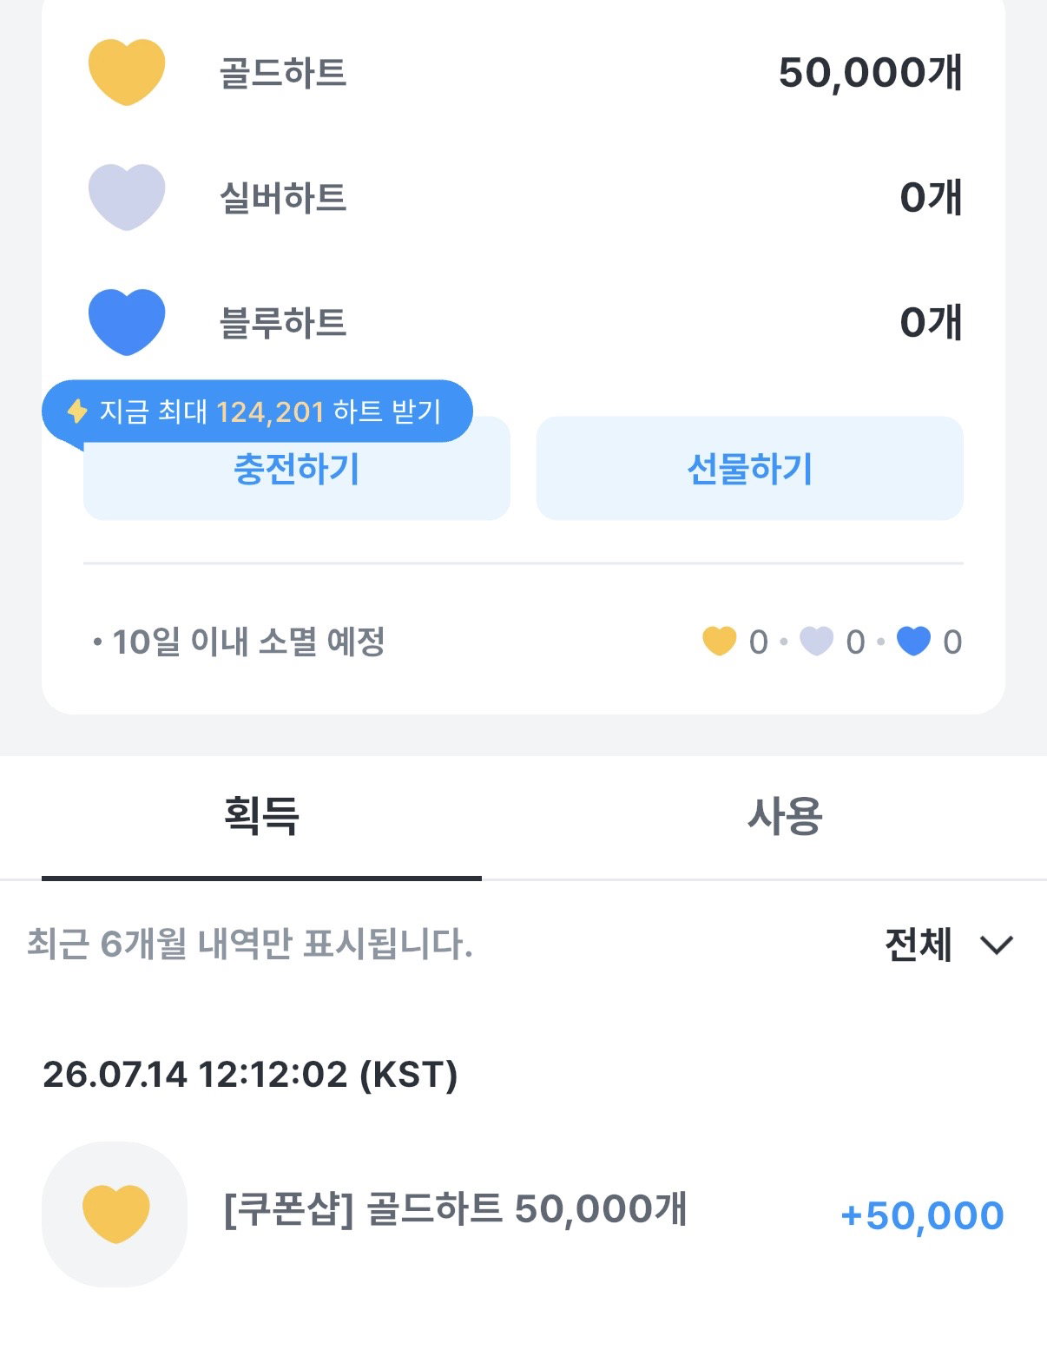This screenshot has width=1047, height=1369.
Task: Select the 블루하트 0개 balance row
Action: coord(525,322)
